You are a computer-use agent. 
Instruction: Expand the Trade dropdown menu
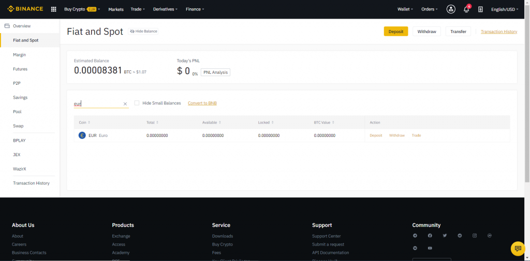pyautogui.click(x=138, y=9)
